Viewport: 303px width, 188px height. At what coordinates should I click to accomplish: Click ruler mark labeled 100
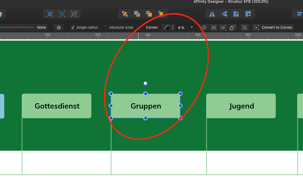pos(47,35)
